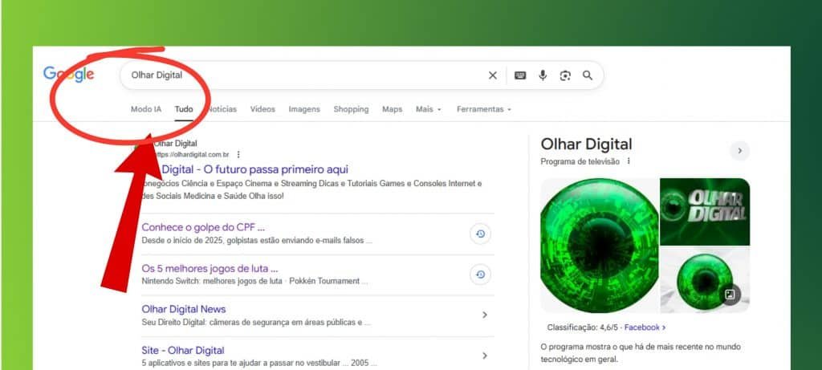Screen dimensions: 822x370
Task: Open the on-screen keyboard icon
Action: click(x=520, y=75)
